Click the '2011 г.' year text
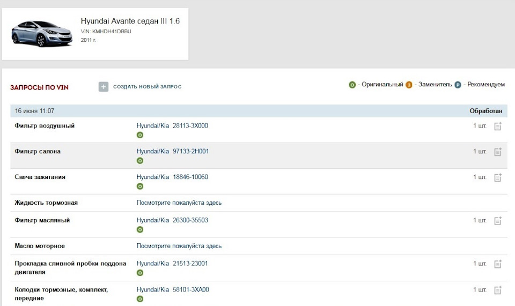The image size is (515, 306). pyautogui.click(x=89, y=40)
